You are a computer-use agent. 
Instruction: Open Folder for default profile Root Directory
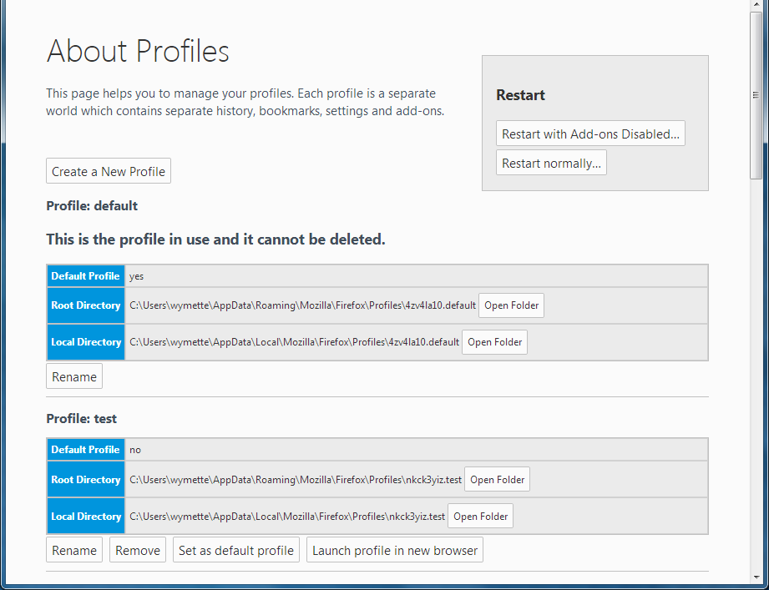click(511, 305)
